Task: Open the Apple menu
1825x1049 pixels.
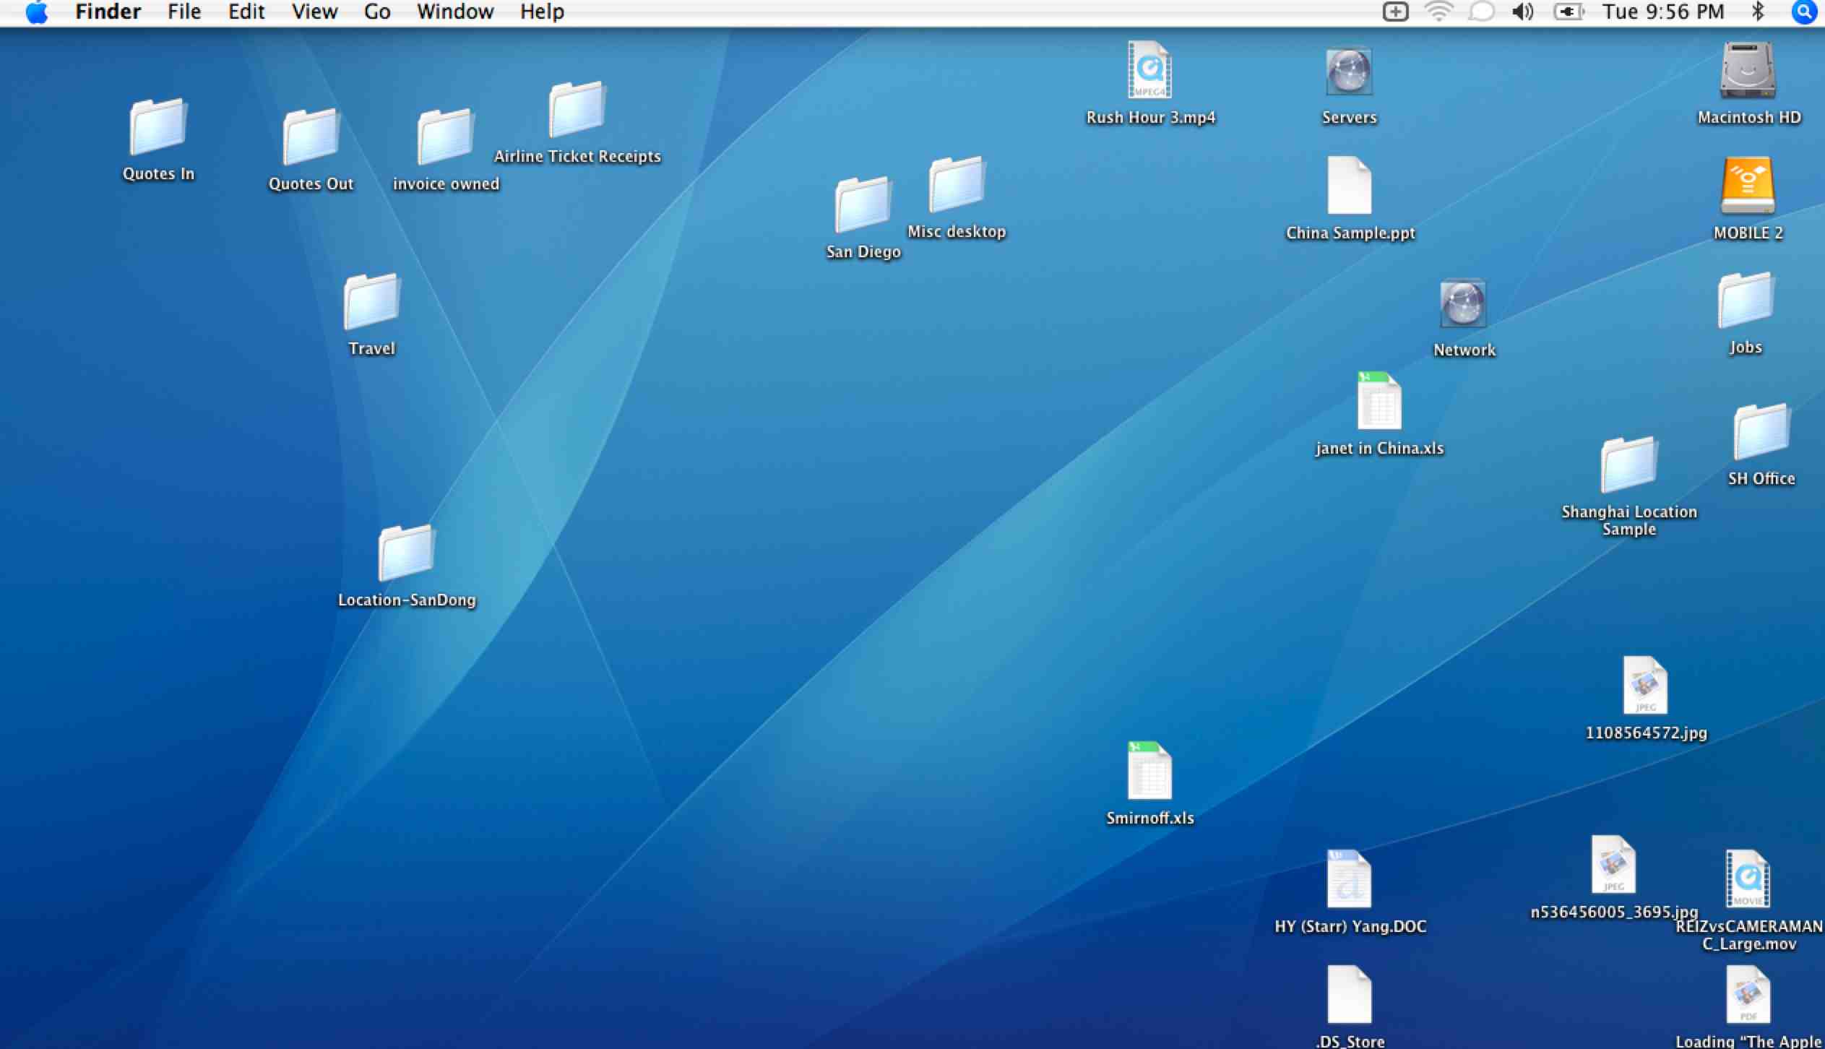Action: click(x=36, y=12)
